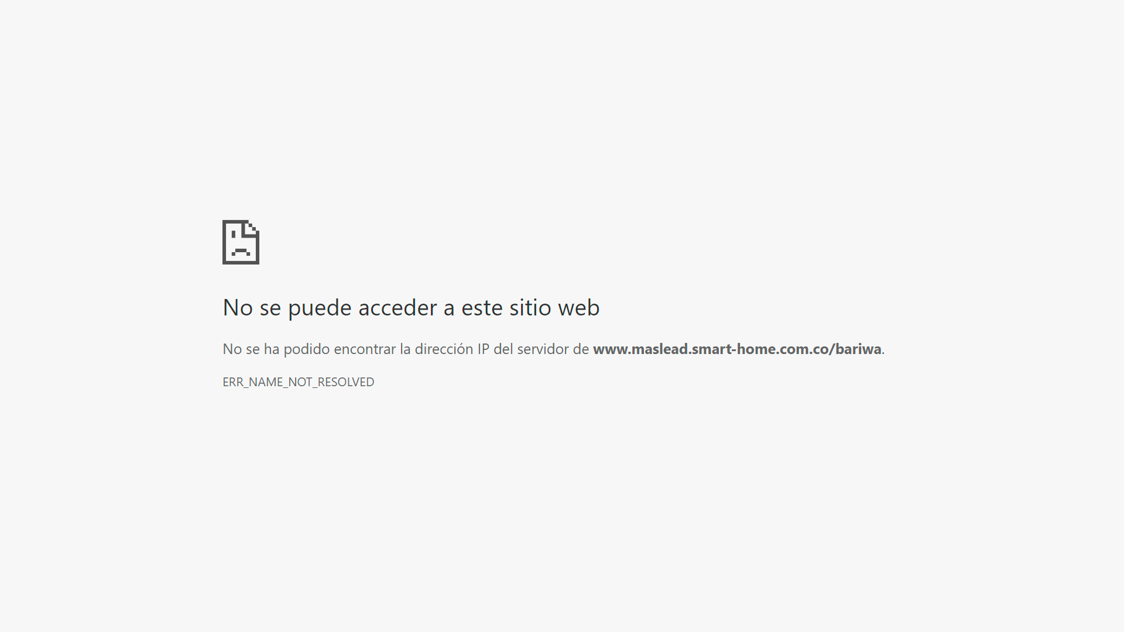
Task: Click the word 'puede' in the heading
Action: tap(320, 308)
